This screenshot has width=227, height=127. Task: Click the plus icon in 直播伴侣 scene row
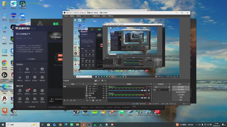coord(45,38)
